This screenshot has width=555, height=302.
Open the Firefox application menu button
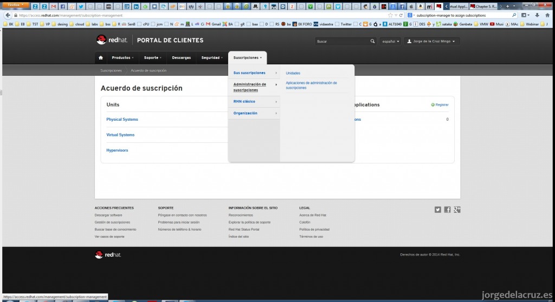(16, 5)
